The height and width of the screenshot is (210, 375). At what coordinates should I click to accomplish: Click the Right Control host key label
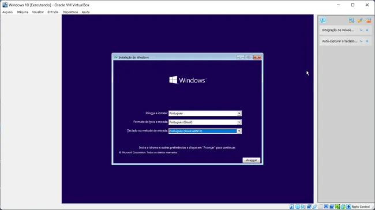pos(361,207)
